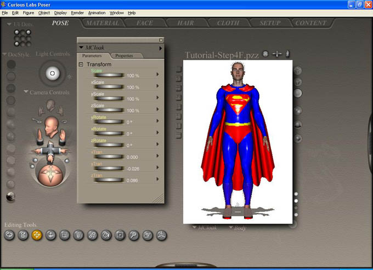Collapse the Transform group
The image size is (373, 270).
click(x=81, y=65)
